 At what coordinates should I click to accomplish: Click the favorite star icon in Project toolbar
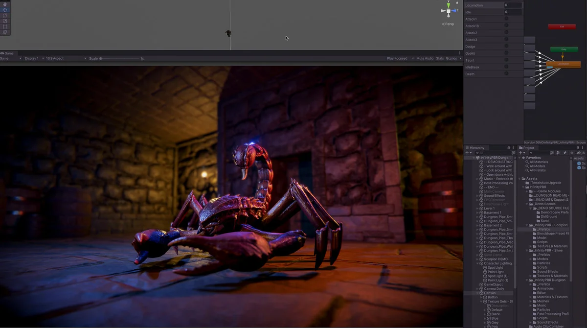tap(571, 153)
